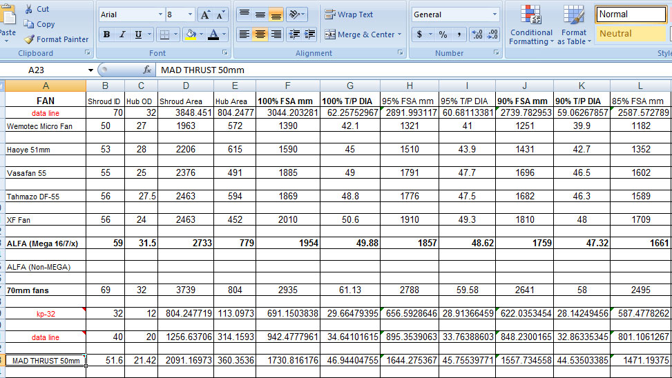This screenshot has width=672, height=378.
Task: Select the Neutral cell style
Action: click(631, 33)
